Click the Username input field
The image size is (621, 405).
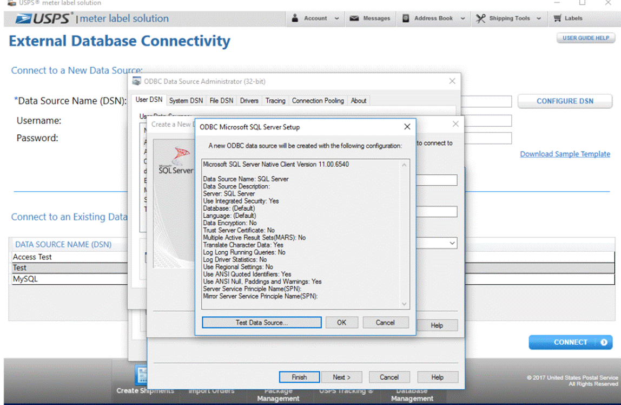487,120
